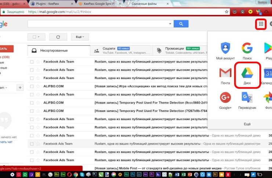Open Диск (Google Drive) from apps panel
This screenshot has height=178, width=272.
[x=247, y=76]
